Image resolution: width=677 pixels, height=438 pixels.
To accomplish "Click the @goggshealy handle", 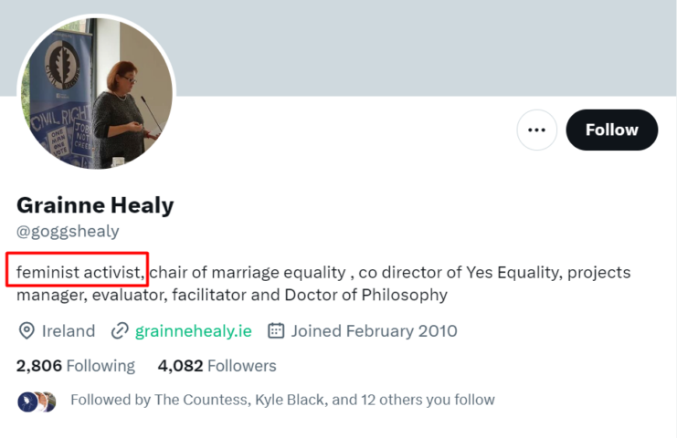I will point(68,231).
